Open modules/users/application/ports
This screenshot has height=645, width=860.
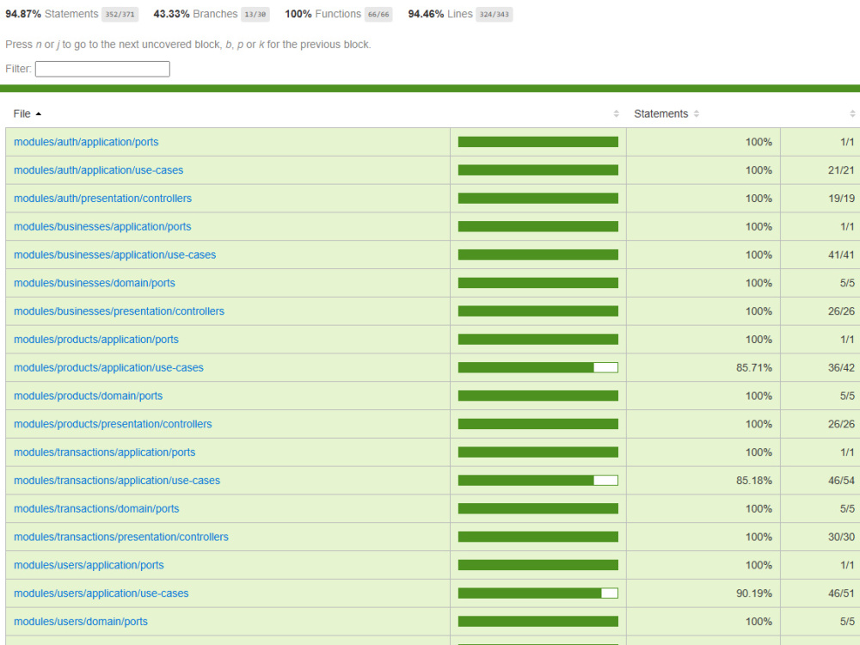(89, 565)
